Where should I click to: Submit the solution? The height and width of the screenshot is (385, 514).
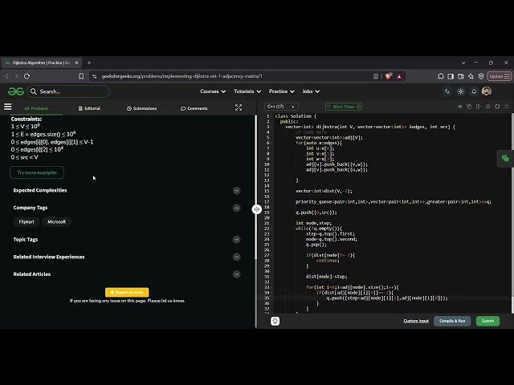click(x=487, y=321)
